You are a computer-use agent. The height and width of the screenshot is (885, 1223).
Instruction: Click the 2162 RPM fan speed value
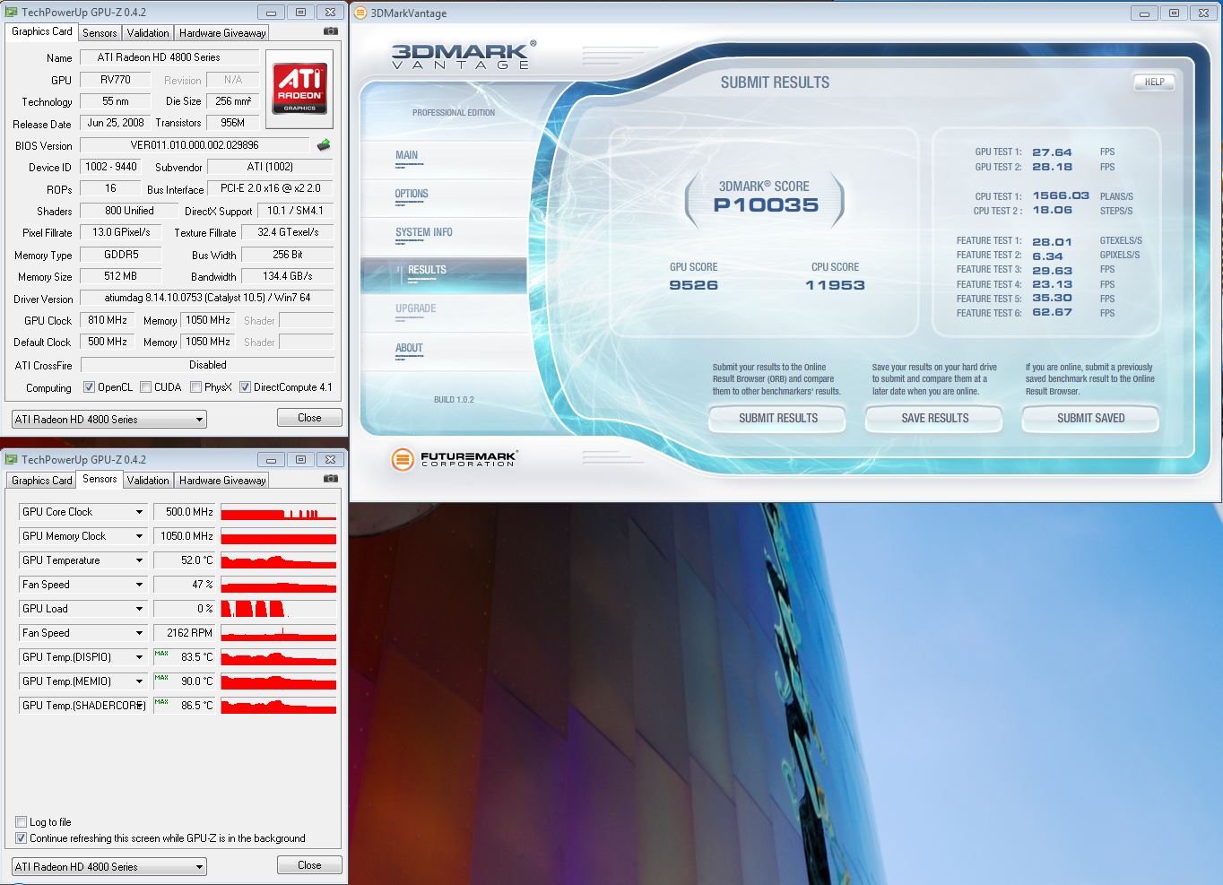coord(185,633)
